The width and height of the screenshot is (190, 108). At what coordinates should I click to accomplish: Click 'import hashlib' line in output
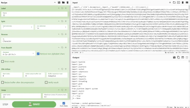coord(78,62)
